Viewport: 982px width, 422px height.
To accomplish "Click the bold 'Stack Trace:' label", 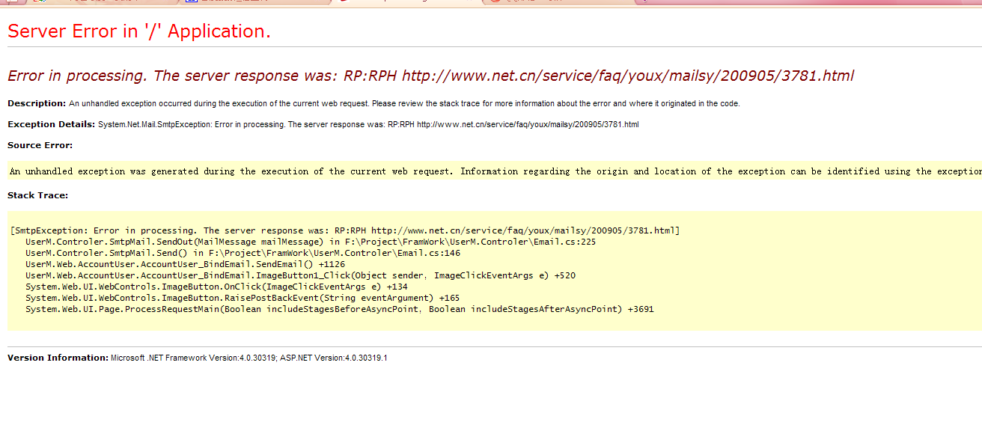I will pyautogui.click(x=37, y=195).
